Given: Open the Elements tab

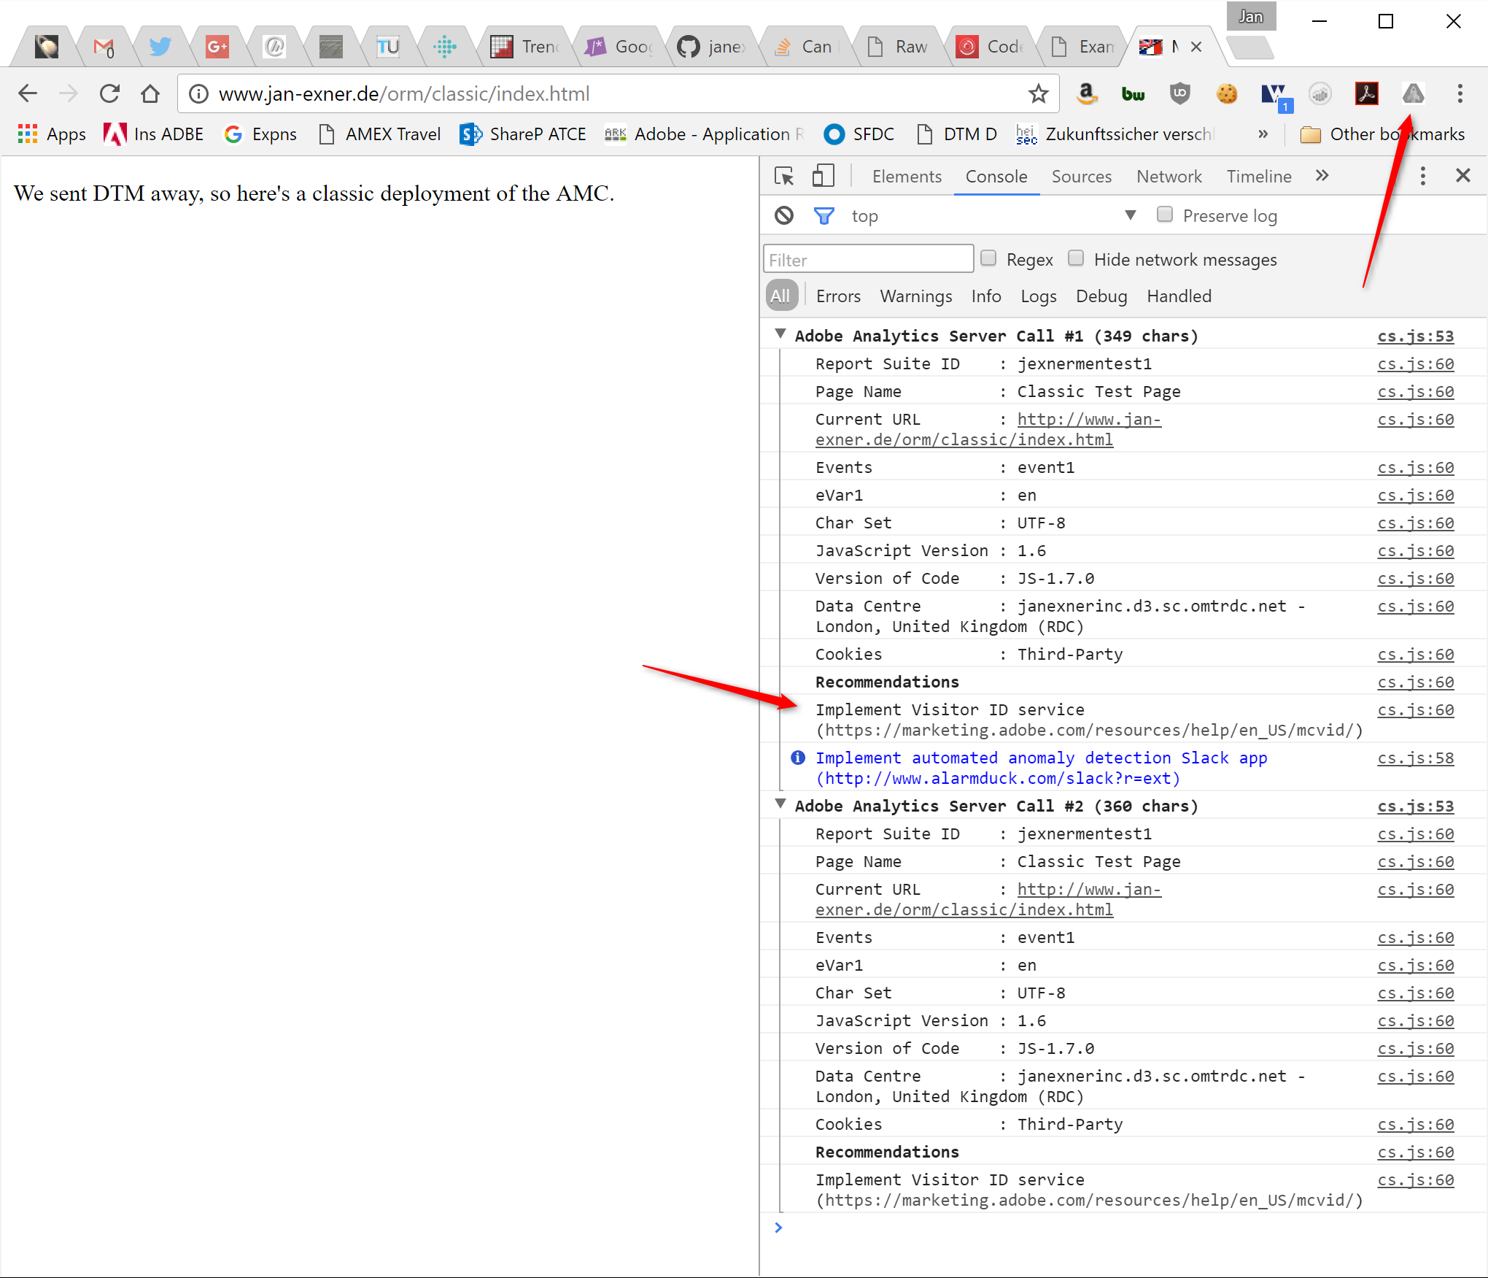Looking at the screenshot, I should (x=907, y=177).
